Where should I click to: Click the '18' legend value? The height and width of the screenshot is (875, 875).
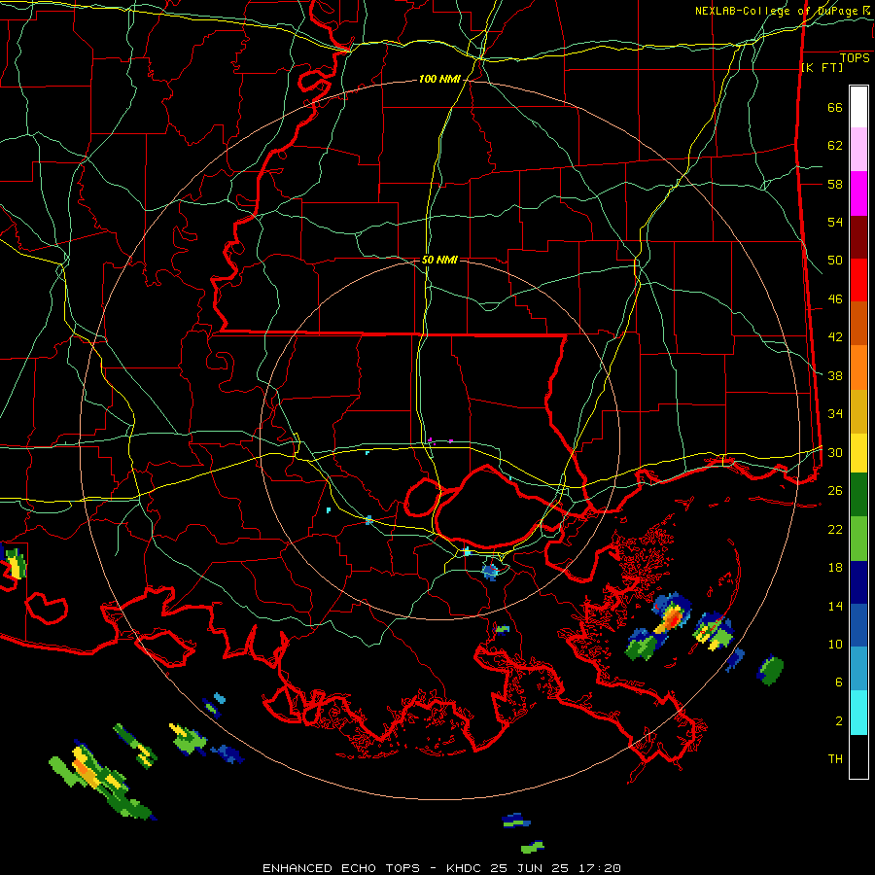coord(835,568)
